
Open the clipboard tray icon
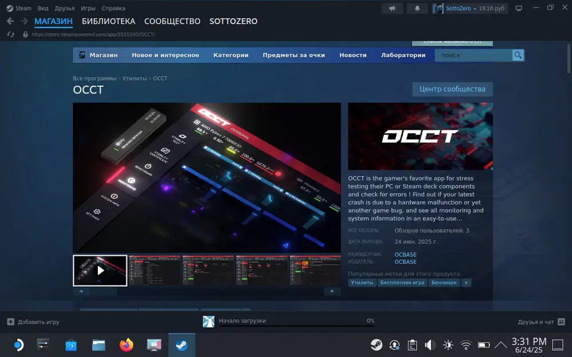click(x=412, y=344)
